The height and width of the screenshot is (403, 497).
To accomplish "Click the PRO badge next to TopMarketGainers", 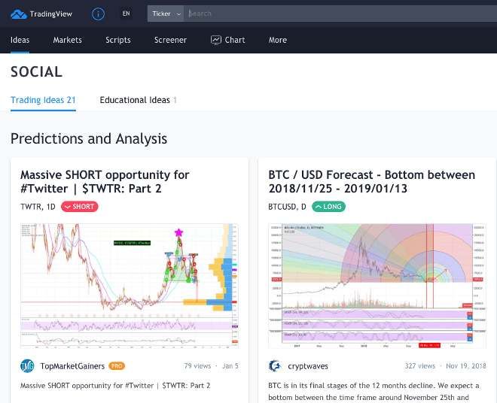I will (x=117, y=366).
